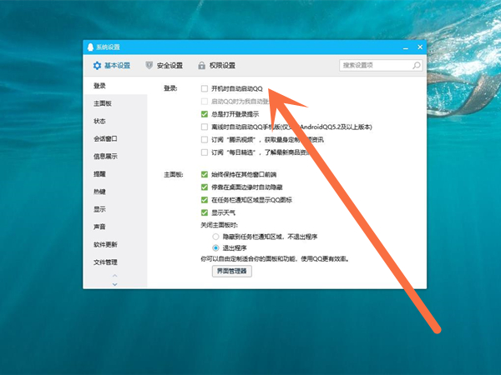Check the 订阅每日精选 option
501x375 pixels.
point(205,152)
